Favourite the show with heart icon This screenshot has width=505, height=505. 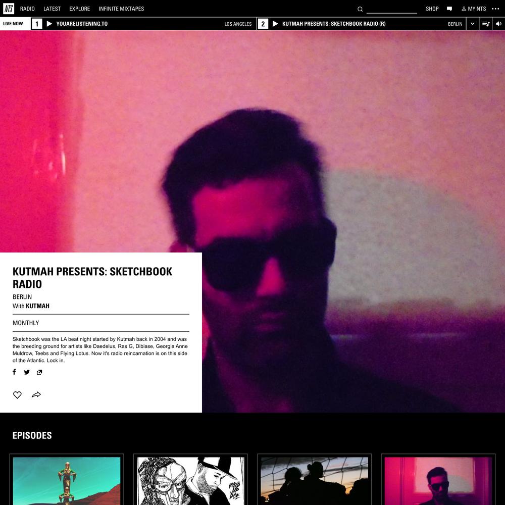(x=17, y=395)
